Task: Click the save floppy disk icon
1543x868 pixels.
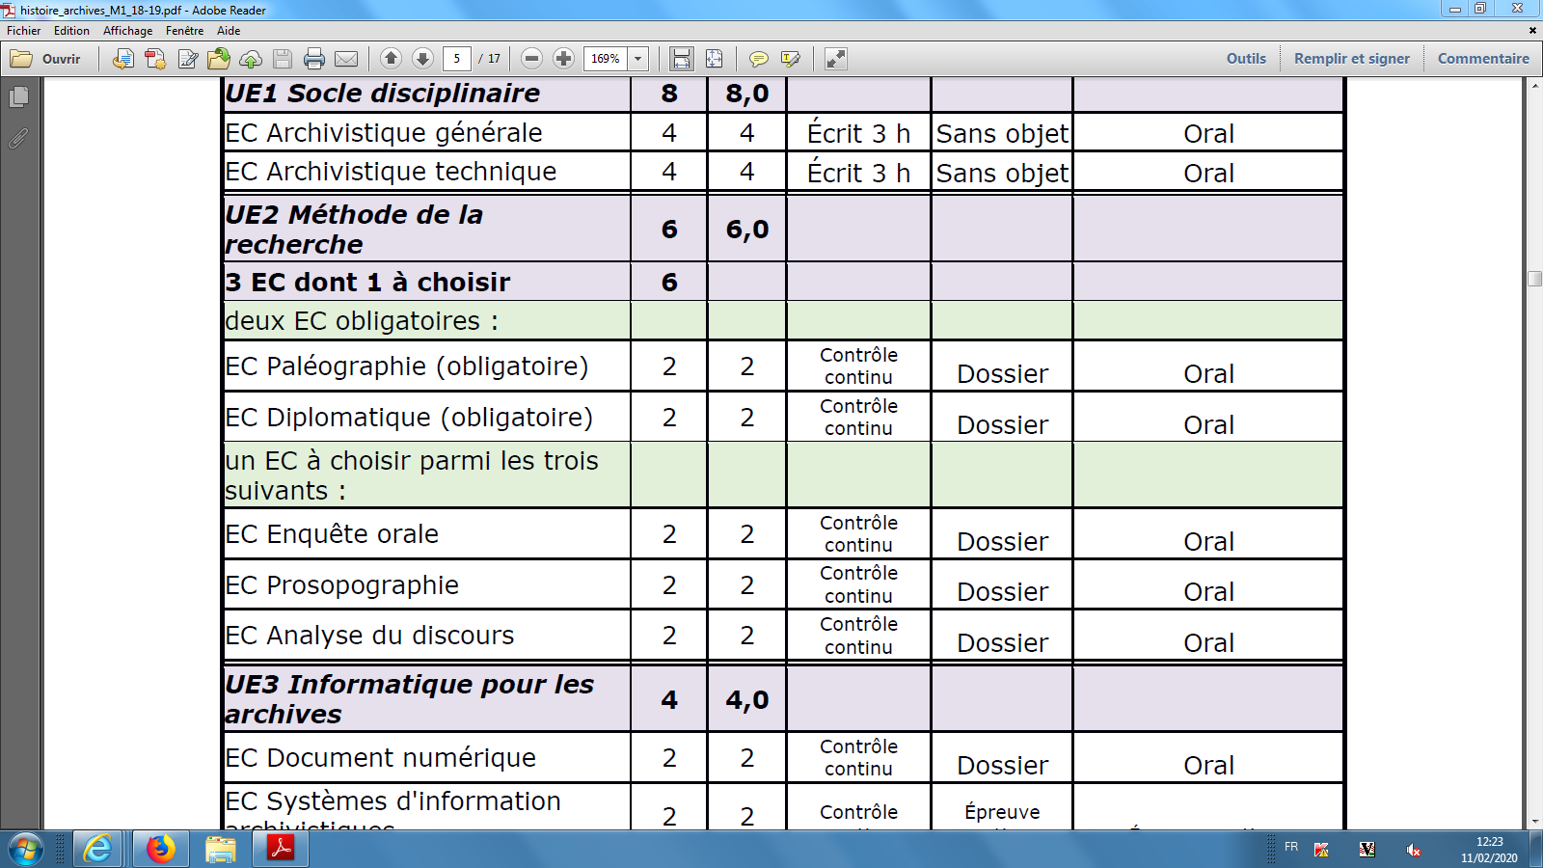Action: (283, 59)
